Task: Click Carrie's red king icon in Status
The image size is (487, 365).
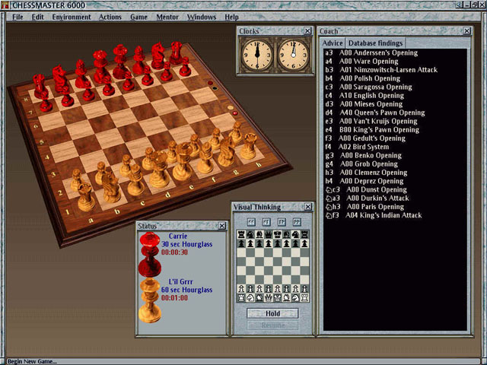Action: [150, 255]
